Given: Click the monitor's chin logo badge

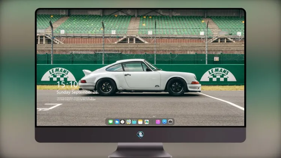Looking at the screenshot, I should coord(140,134).
